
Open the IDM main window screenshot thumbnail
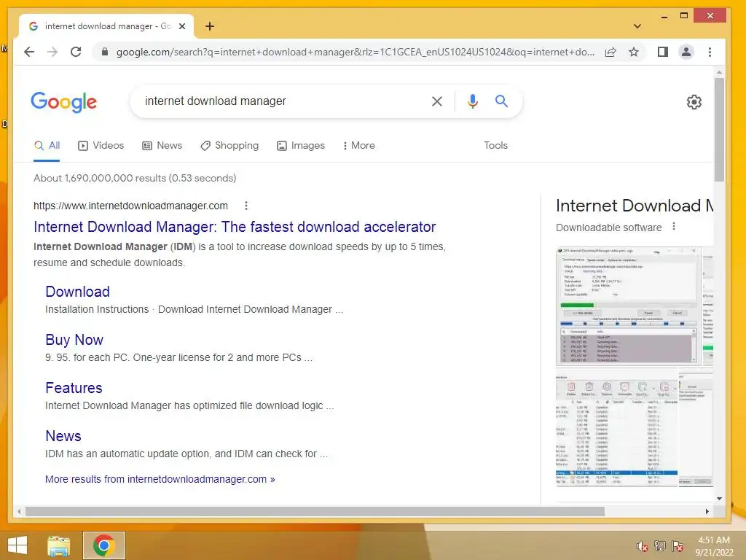616,427
